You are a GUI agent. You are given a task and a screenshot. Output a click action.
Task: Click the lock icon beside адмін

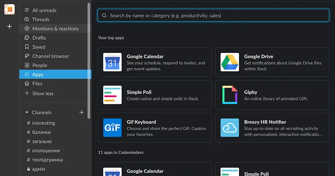[28, 169]
